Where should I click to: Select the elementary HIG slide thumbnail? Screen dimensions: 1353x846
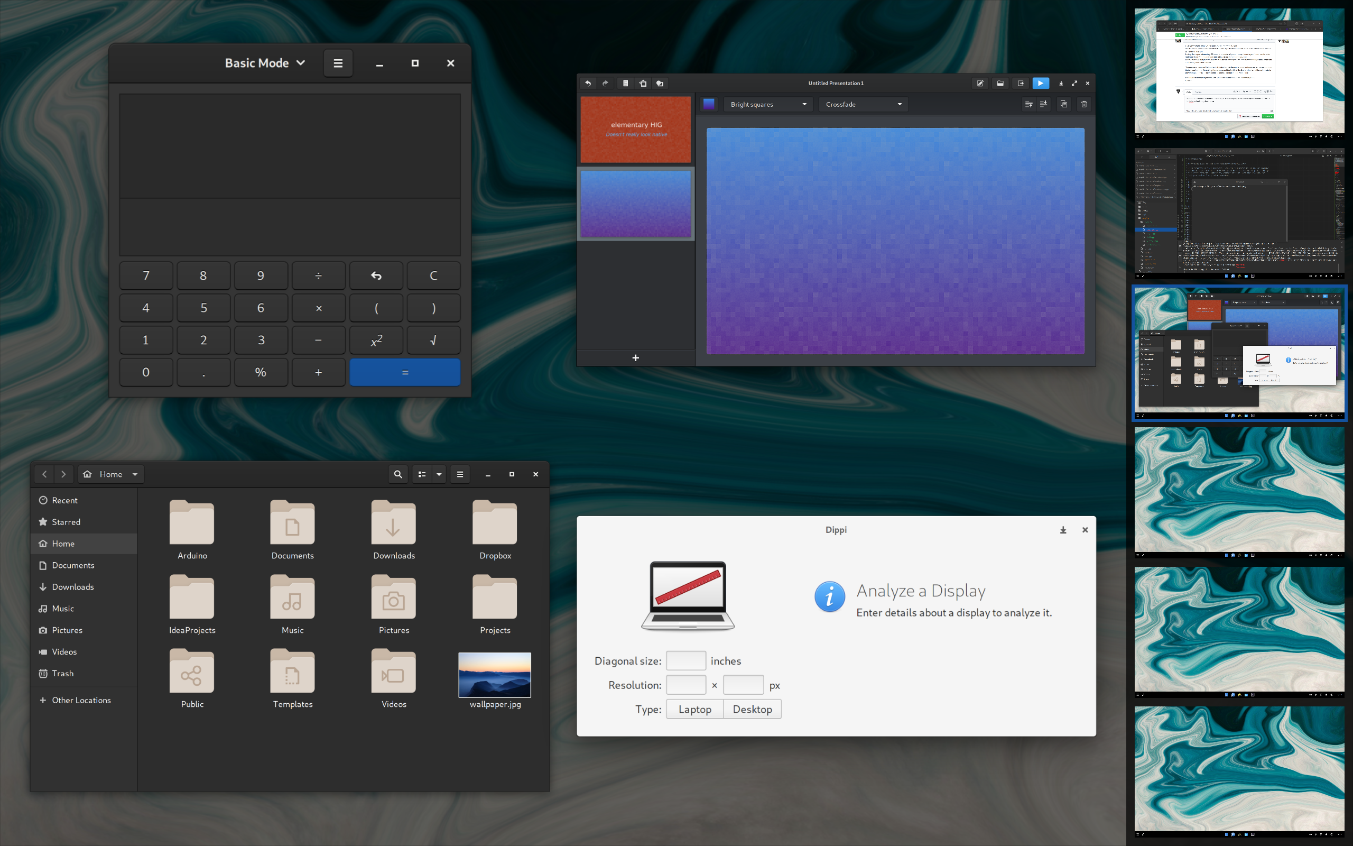(x=636, y=129)
